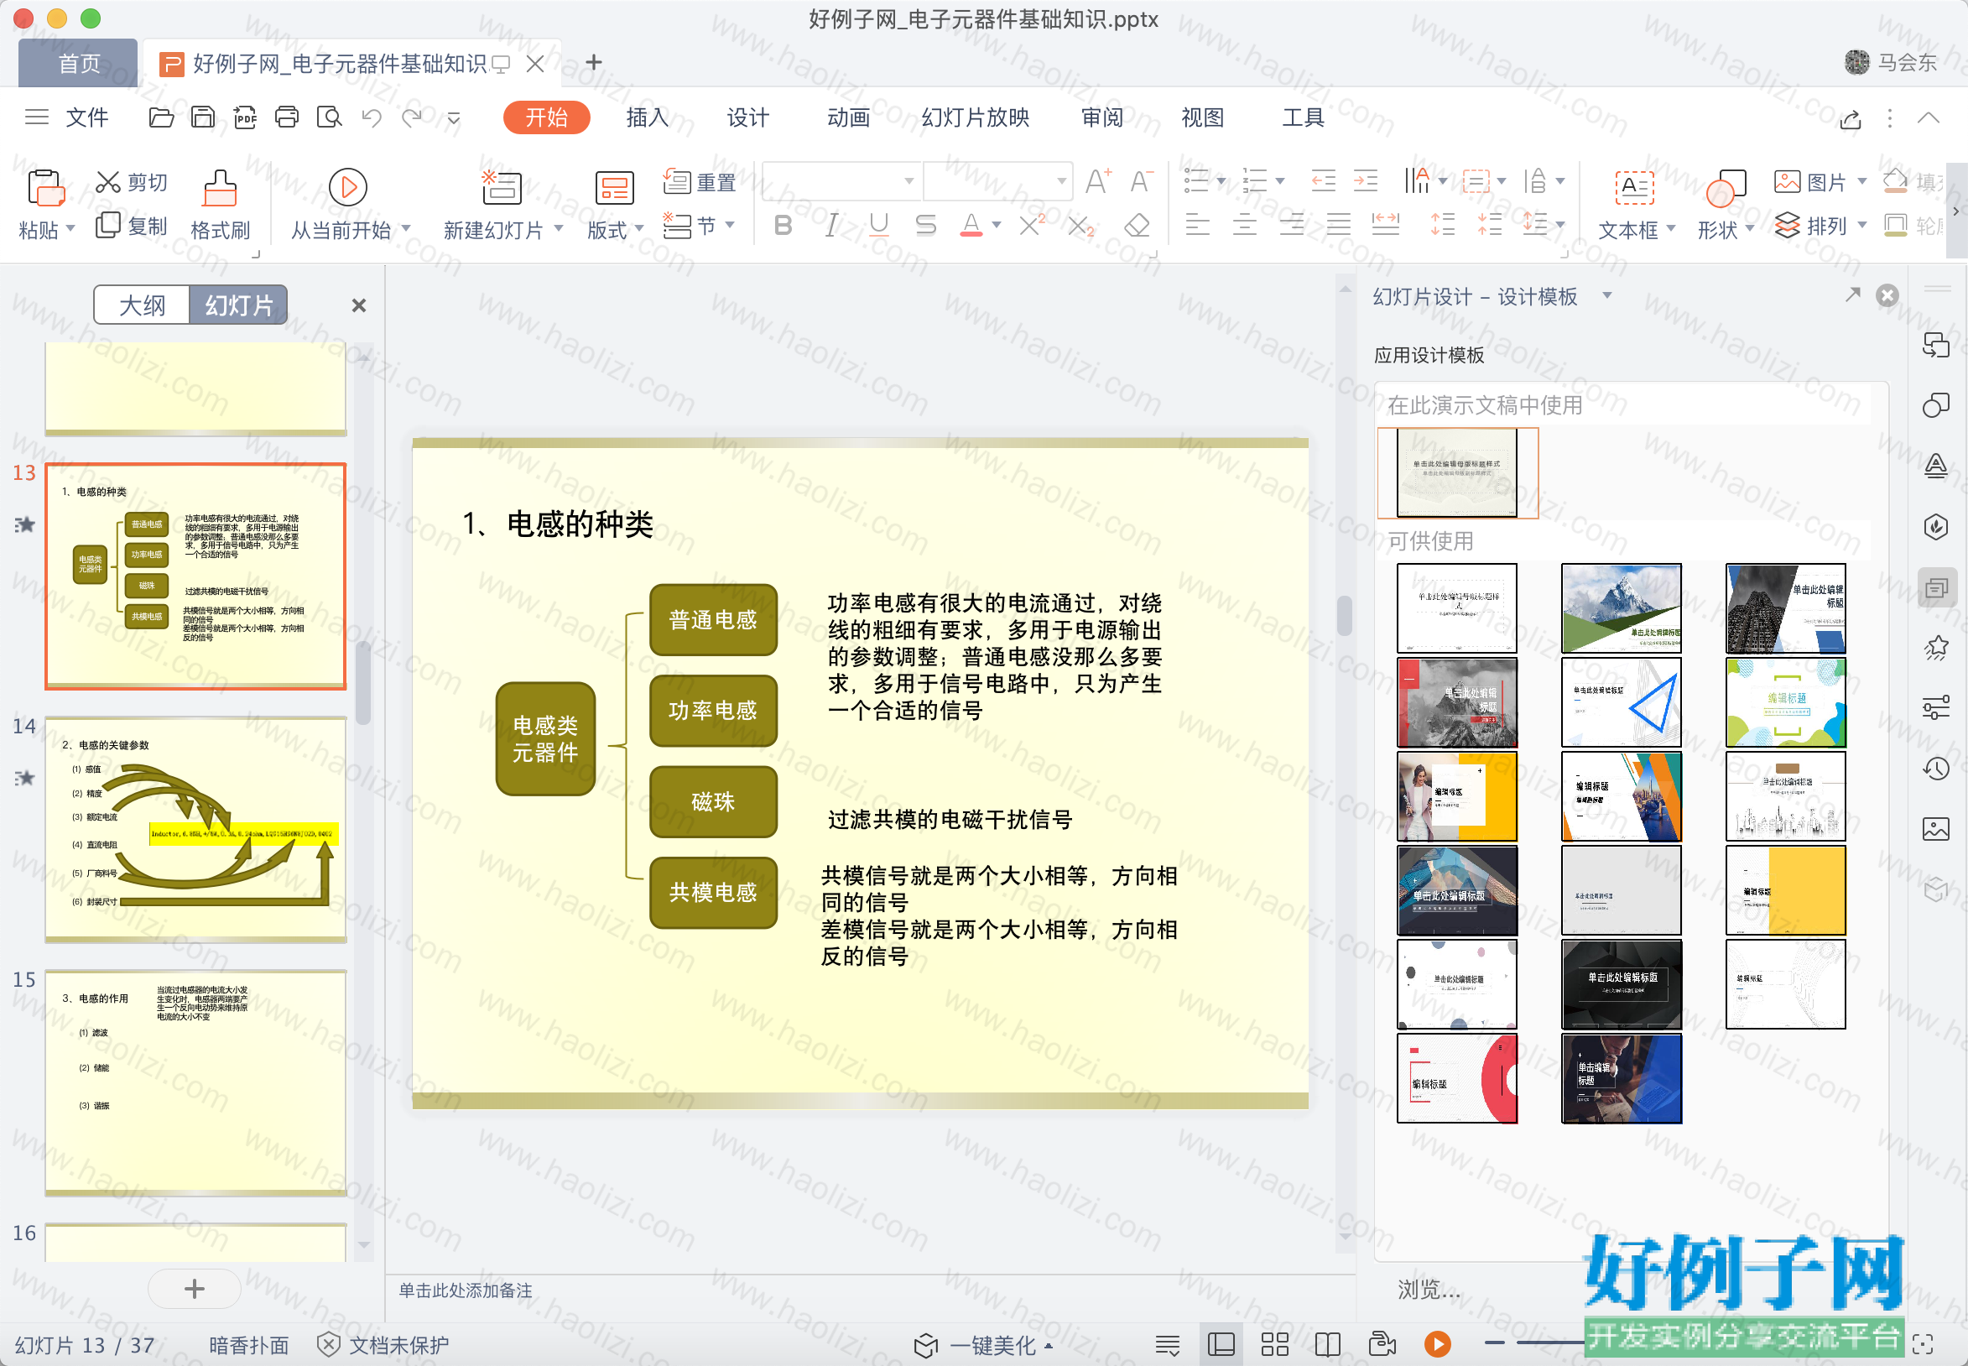
Task: Expand the Layout (版式) dropdown
Action: coord(639,228)
